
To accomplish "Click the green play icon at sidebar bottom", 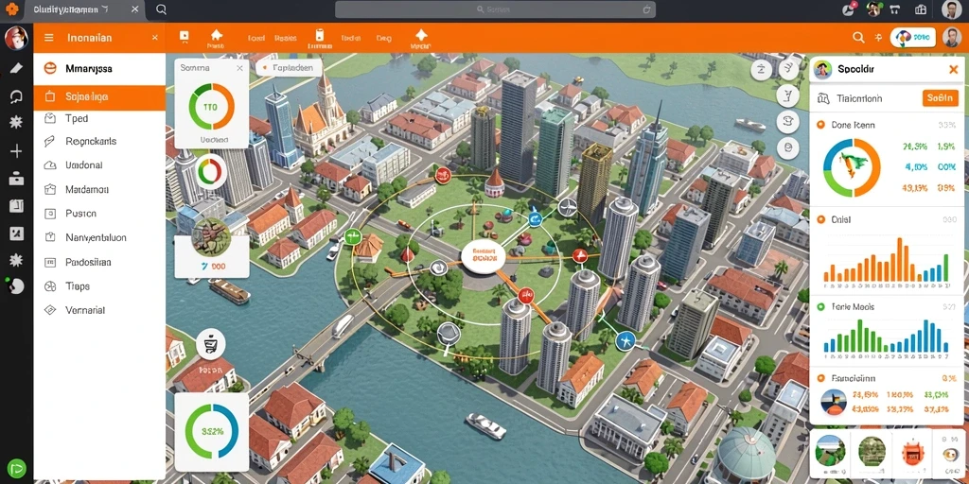I will click(x=17, y=469).
